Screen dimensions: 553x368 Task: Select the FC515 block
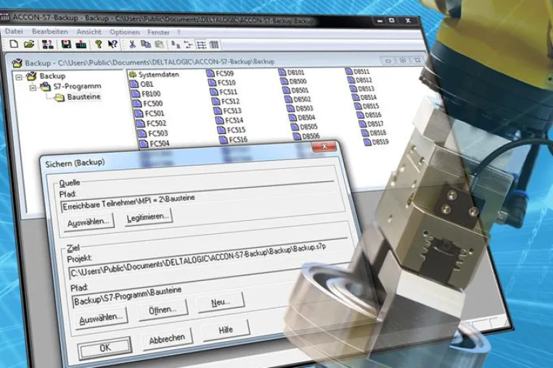click(232, 130)
